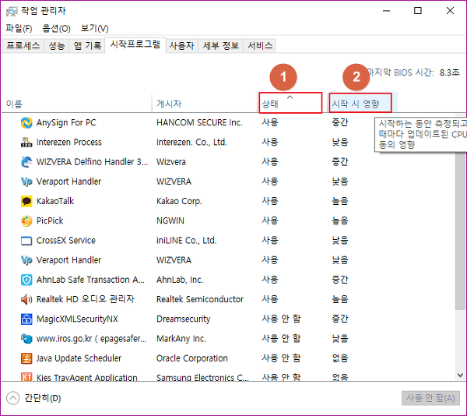Image resolution: width=467 pixels, height=416 pixels.
Task: Click publisher Oracle Corporation
Action: point(192,358)
